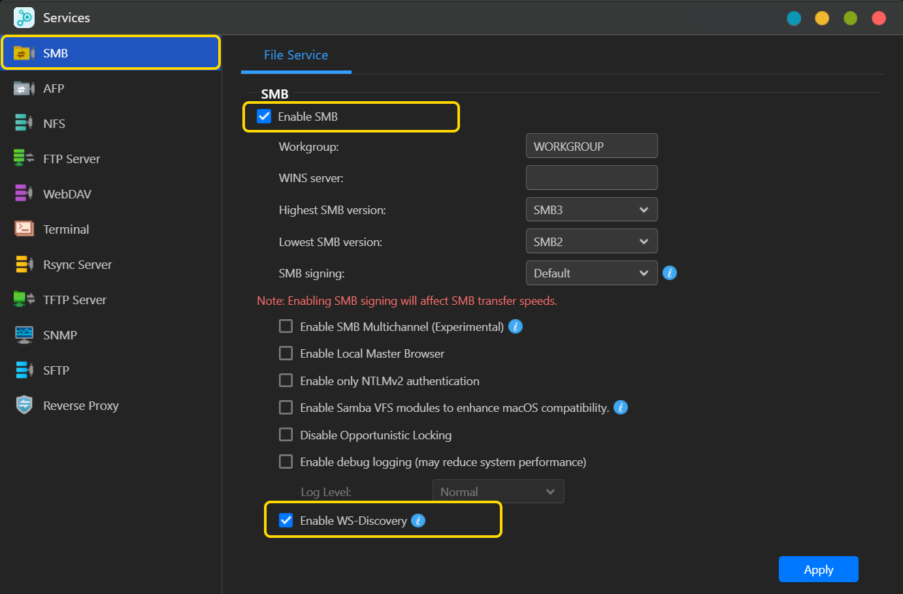Show WS-Discovery info icon
903x594 pixels.
[x=418, y=520]
